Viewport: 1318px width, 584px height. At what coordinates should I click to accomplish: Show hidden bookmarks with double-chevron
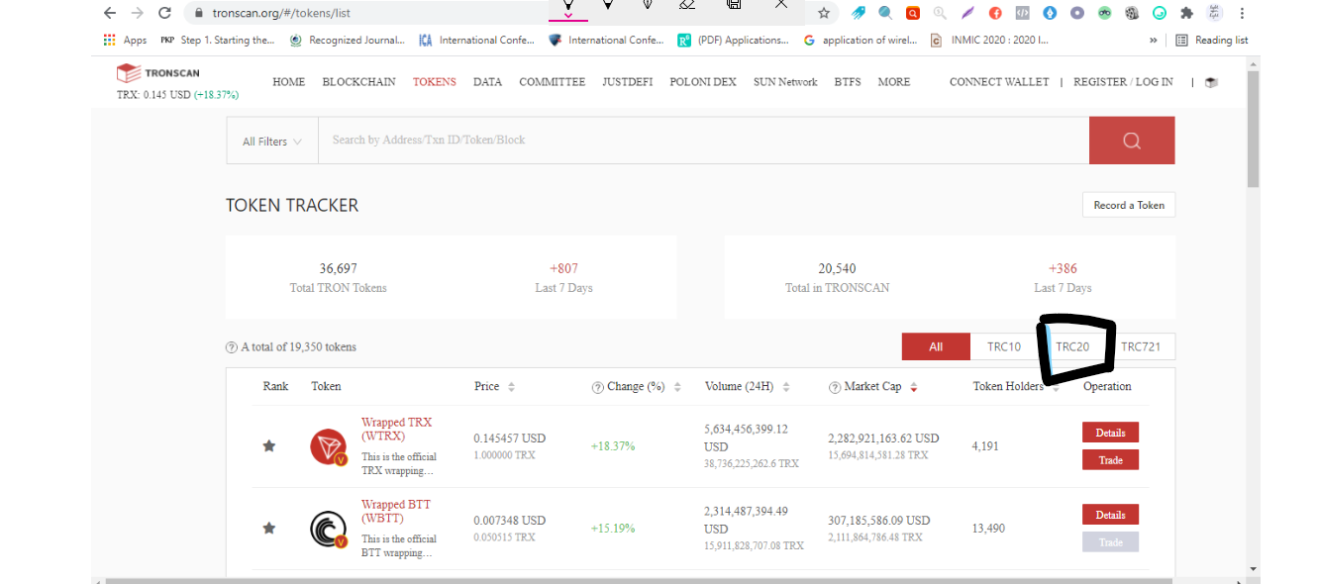[1153, 41]
